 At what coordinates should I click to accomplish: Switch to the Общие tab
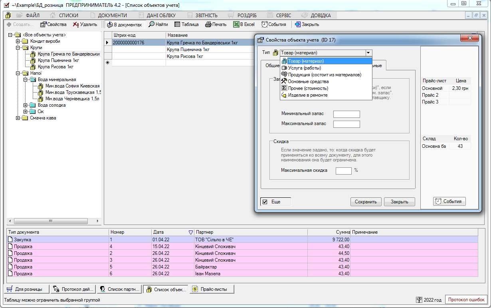tap(271, 66)
